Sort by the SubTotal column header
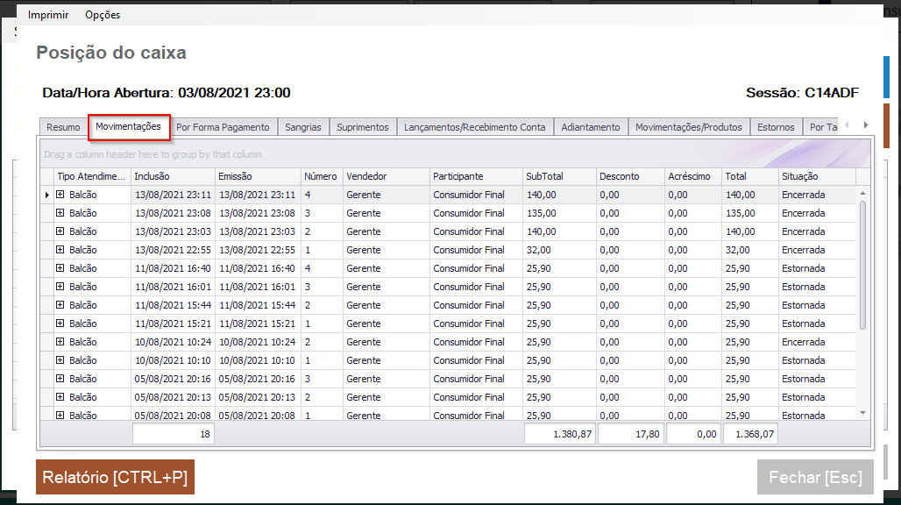The width and height of the screenshot is (901, 505). (560, 176)
